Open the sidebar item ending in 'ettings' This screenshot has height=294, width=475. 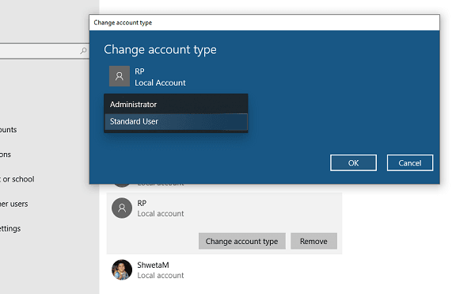click(x=10, y=228)
